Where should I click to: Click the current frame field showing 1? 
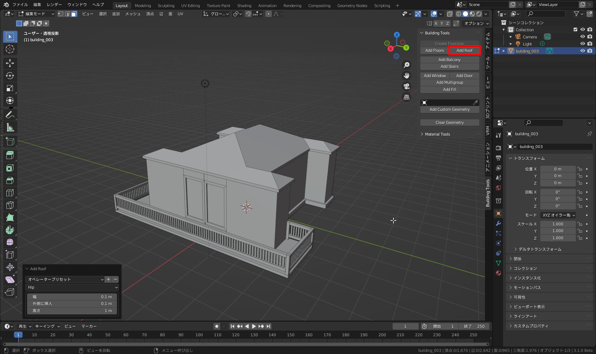pos(405,326)
